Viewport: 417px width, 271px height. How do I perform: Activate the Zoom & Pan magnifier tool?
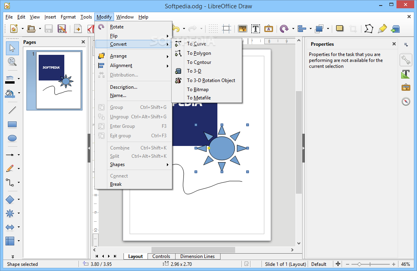[x=12, y=62]
